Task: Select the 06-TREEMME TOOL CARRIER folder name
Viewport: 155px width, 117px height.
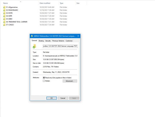Action: click(x=17, y=22)
